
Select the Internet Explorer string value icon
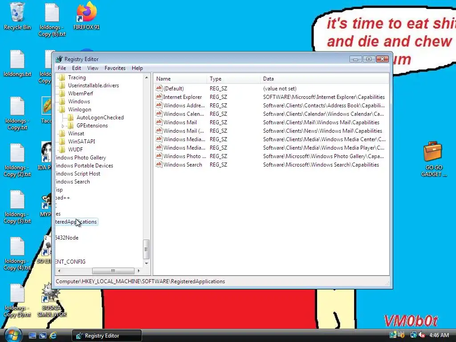[x=159, y=97]
